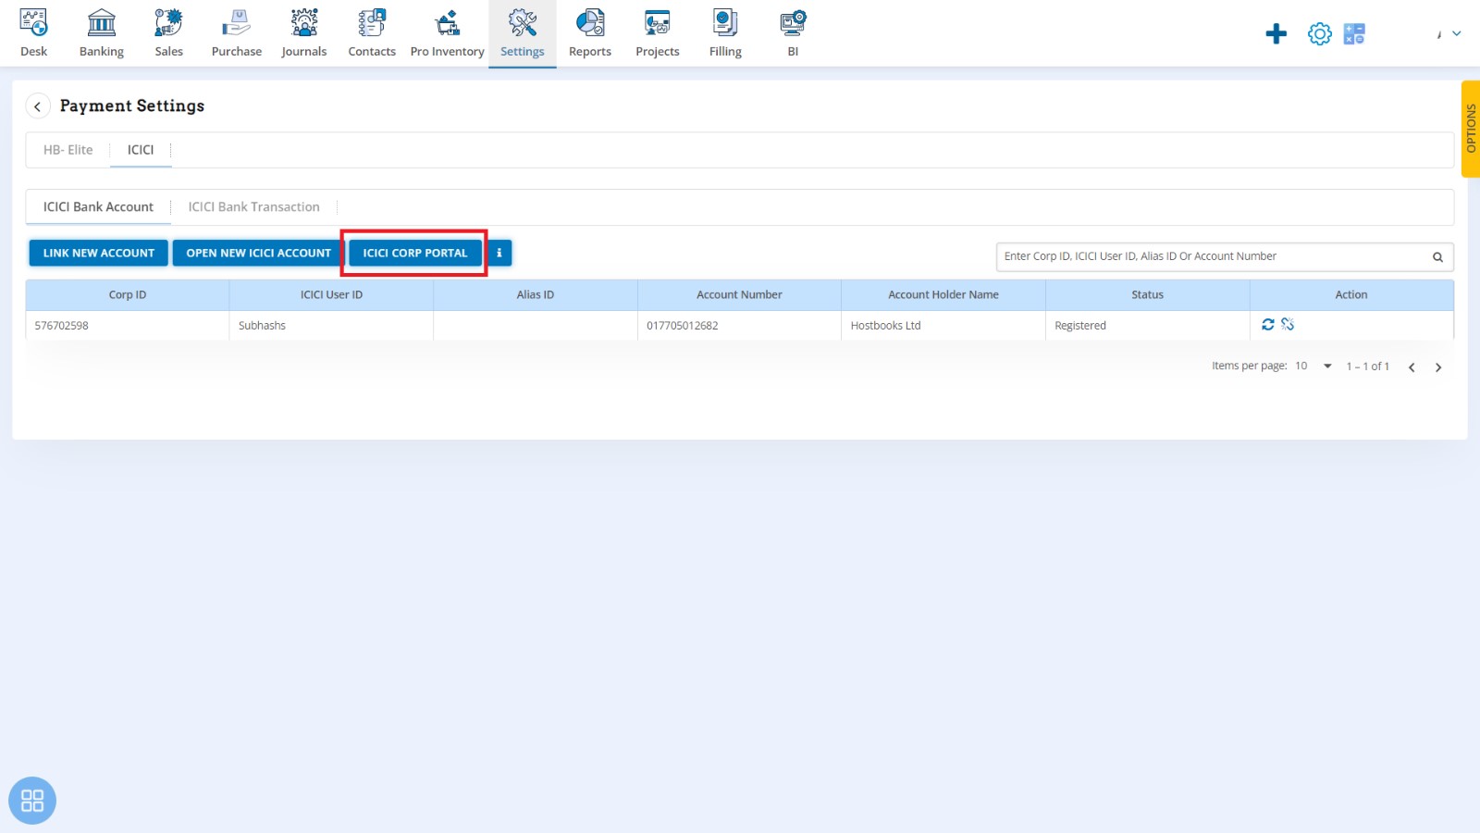
Task: Open the Purchase module
Action: point(237,33)
